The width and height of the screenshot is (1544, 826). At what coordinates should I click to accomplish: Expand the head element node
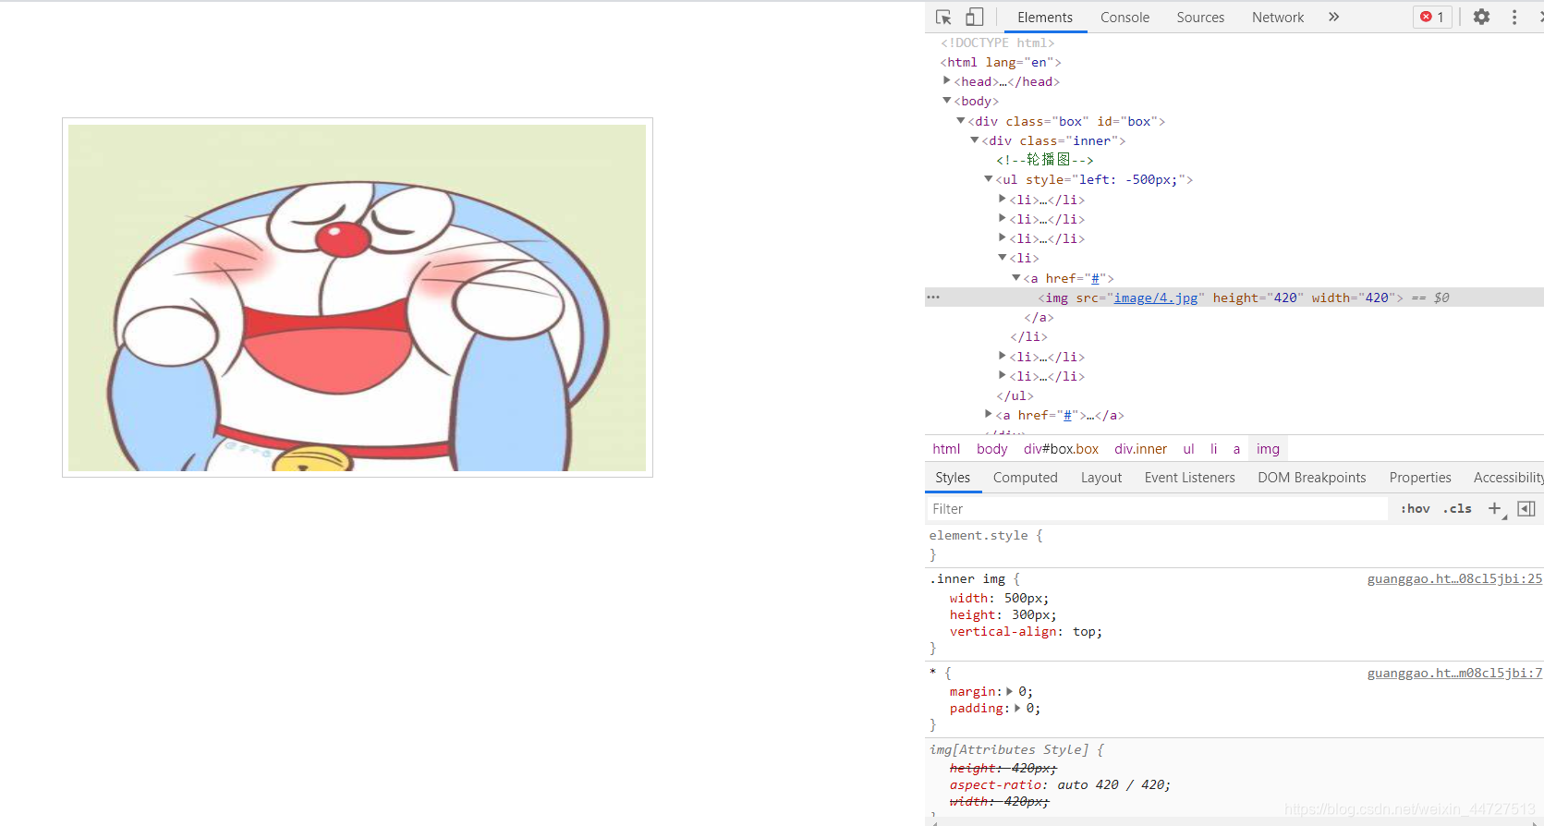point(946,81)
